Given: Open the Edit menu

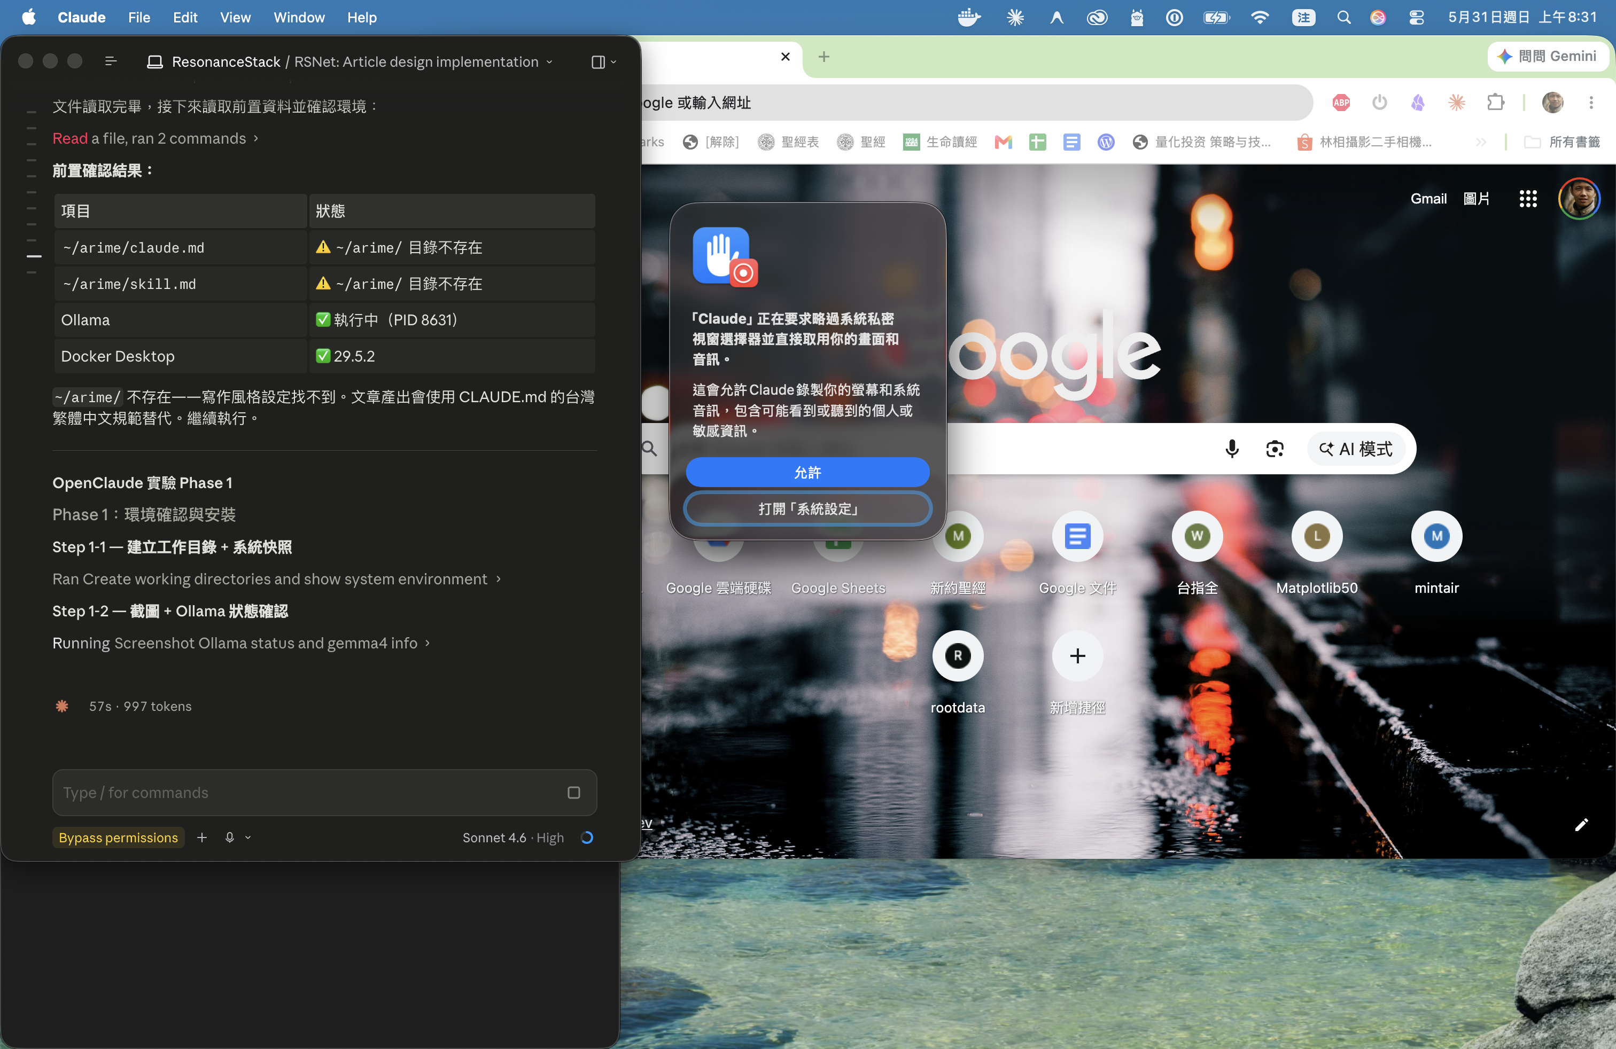Looking at the screenshot, I should coord(185,18).
